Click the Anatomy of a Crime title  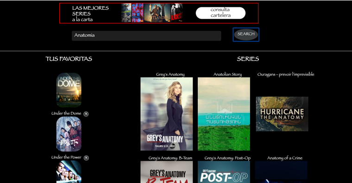285,158
